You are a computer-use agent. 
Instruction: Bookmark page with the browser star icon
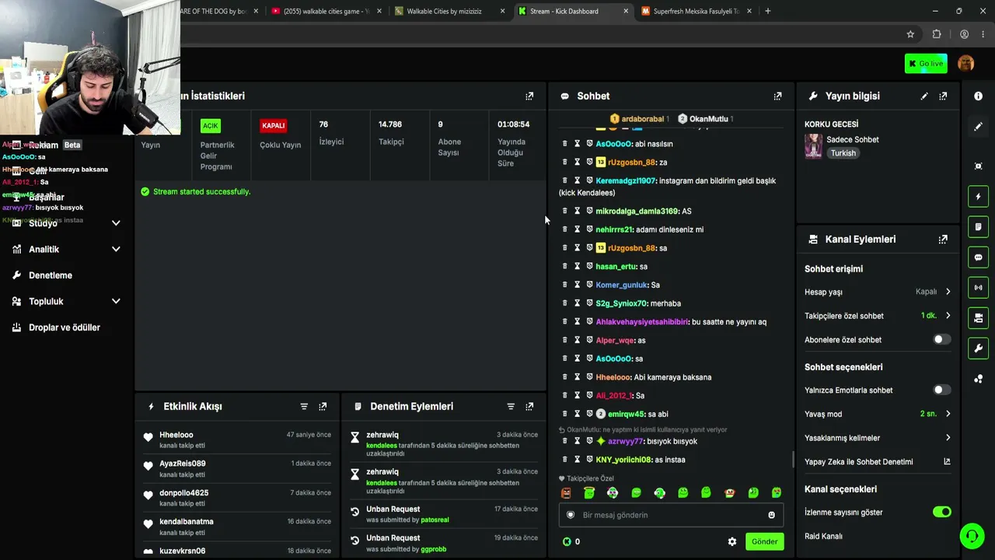click(910, 34)
